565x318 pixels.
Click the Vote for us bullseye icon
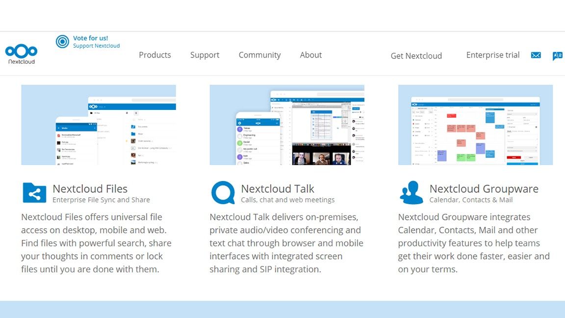click(x=62, y=42)
